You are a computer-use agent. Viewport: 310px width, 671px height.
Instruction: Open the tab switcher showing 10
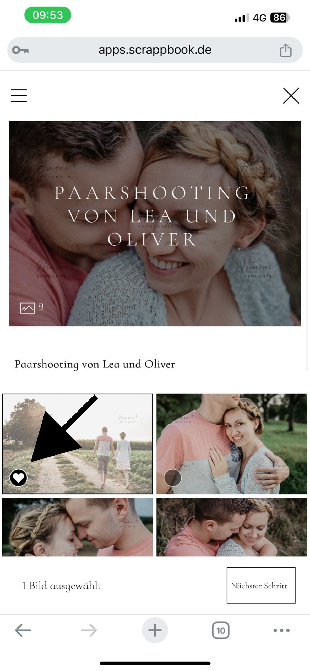pos(221,630)
